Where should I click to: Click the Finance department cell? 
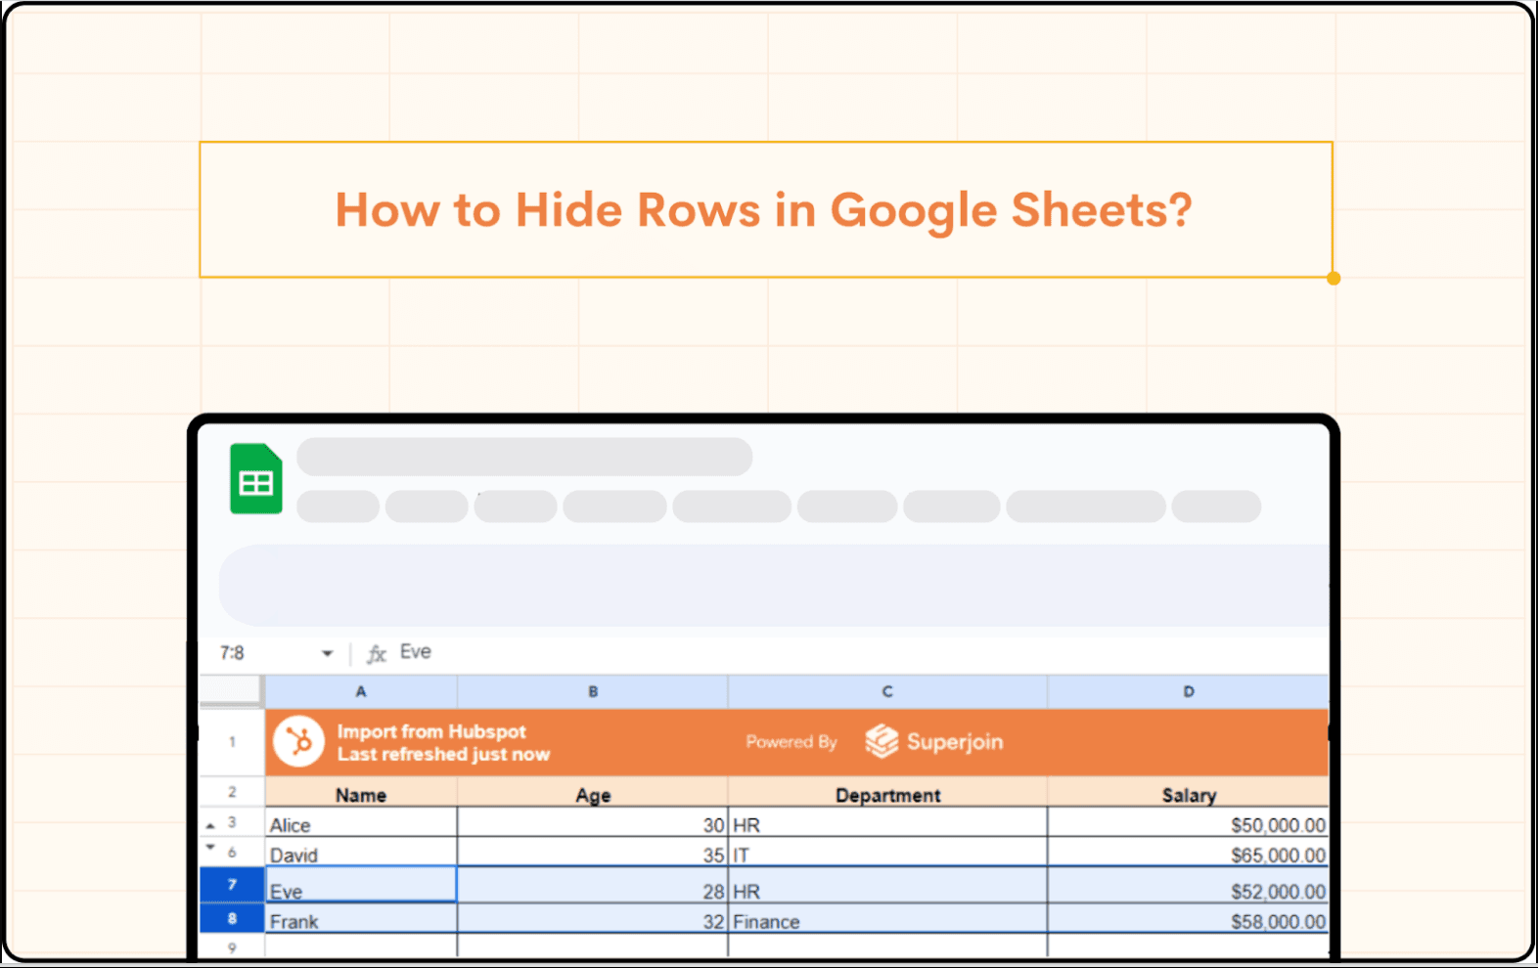point(887,919)
